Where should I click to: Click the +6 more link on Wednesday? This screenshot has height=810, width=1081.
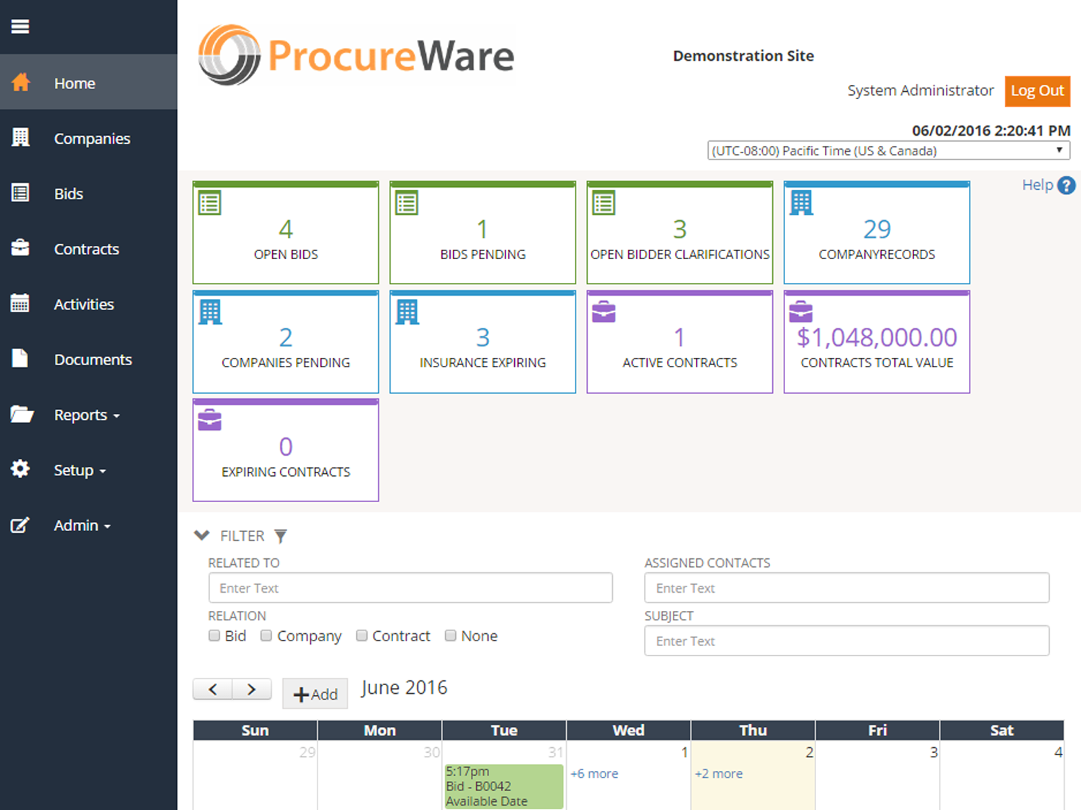coord(594,774)
